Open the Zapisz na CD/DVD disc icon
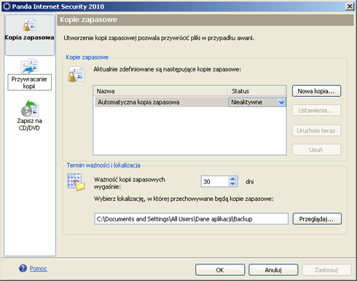This screenshot has height=281, width=357. (30, 108)
